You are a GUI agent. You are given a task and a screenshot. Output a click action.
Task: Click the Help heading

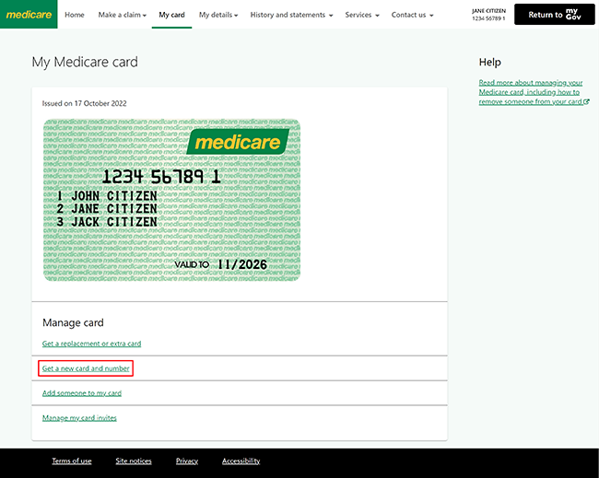click(x=489, y=63)
